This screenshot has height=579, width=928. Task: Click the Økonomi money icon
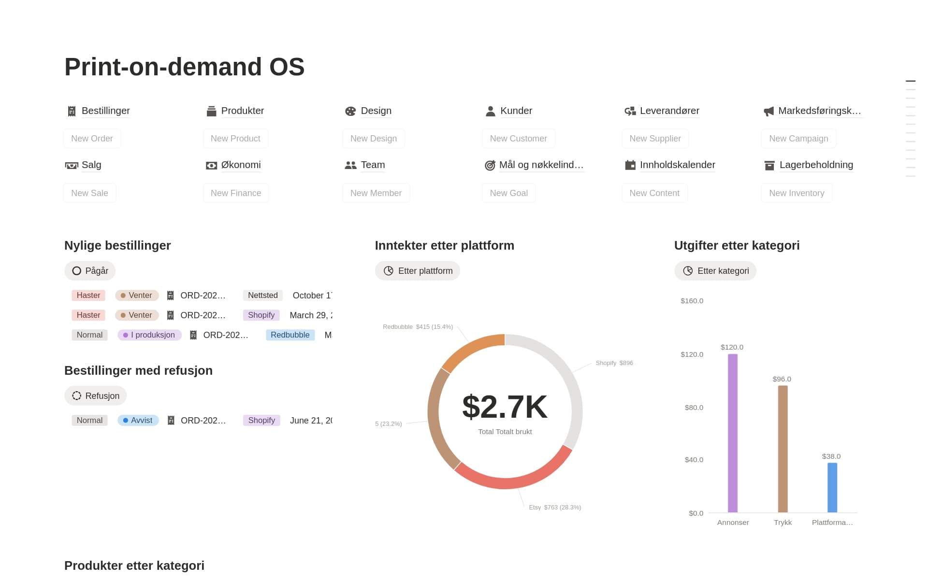coord(211,166)
